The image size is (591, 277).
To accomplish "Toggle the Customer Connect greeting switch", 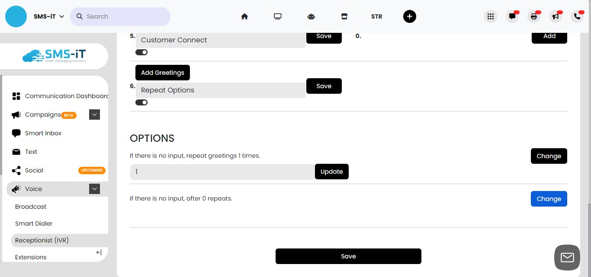I will click(141, 52).
